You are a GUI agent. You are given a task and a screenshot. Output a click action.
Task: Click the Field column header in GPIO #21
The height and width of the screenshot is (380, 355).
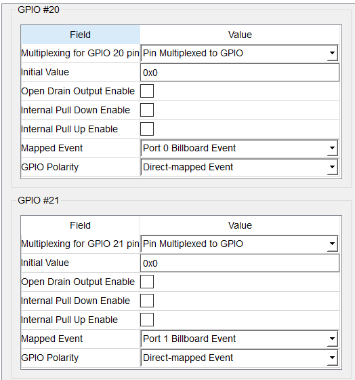click(x=81, y=225)
